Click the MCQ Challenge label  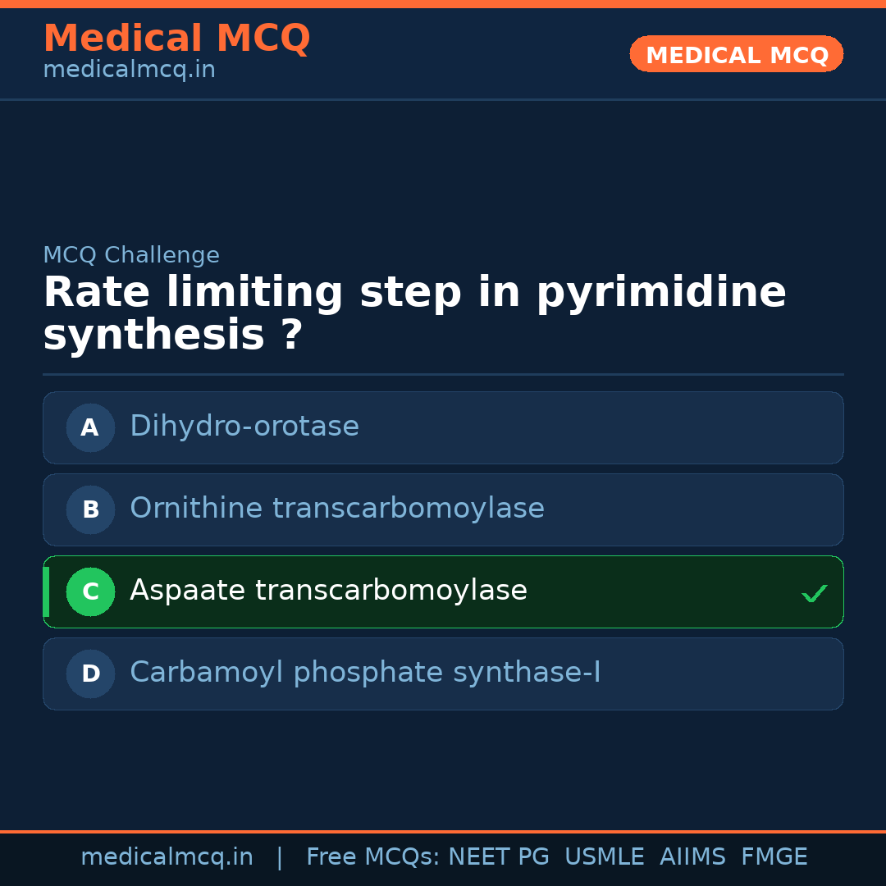(131, 255)
